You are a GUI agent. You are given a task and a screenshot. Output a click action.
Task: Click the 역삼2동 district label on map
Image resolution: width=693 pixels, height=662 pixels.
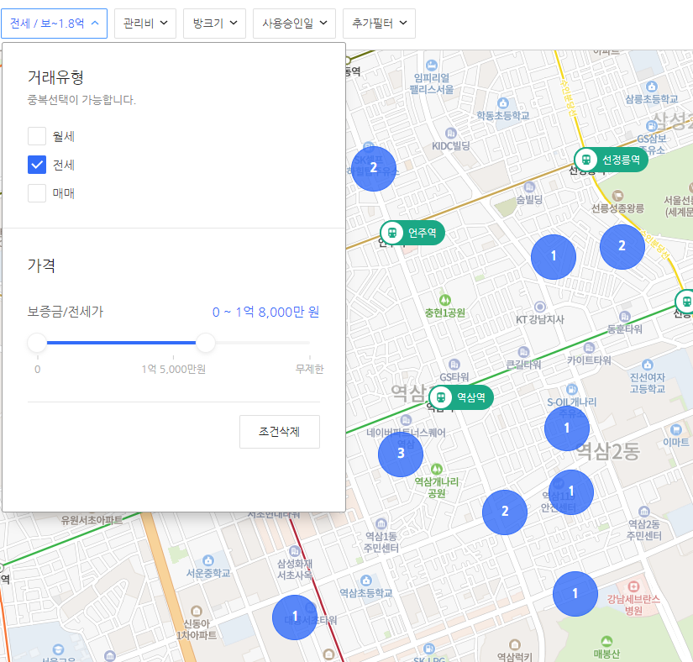608,451
